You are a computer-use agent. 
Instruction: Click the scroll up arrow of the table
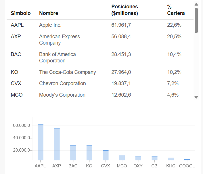(196, 4)
